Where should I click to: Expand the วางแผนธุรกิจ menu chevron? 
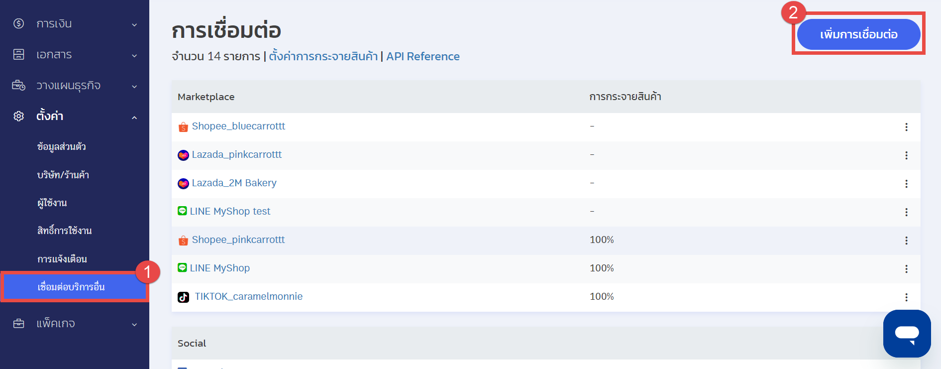point(134,86)
